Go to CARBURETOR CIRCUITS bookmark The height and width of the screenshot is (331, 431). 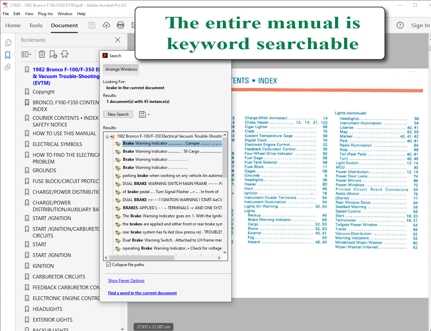coord(59,277)
